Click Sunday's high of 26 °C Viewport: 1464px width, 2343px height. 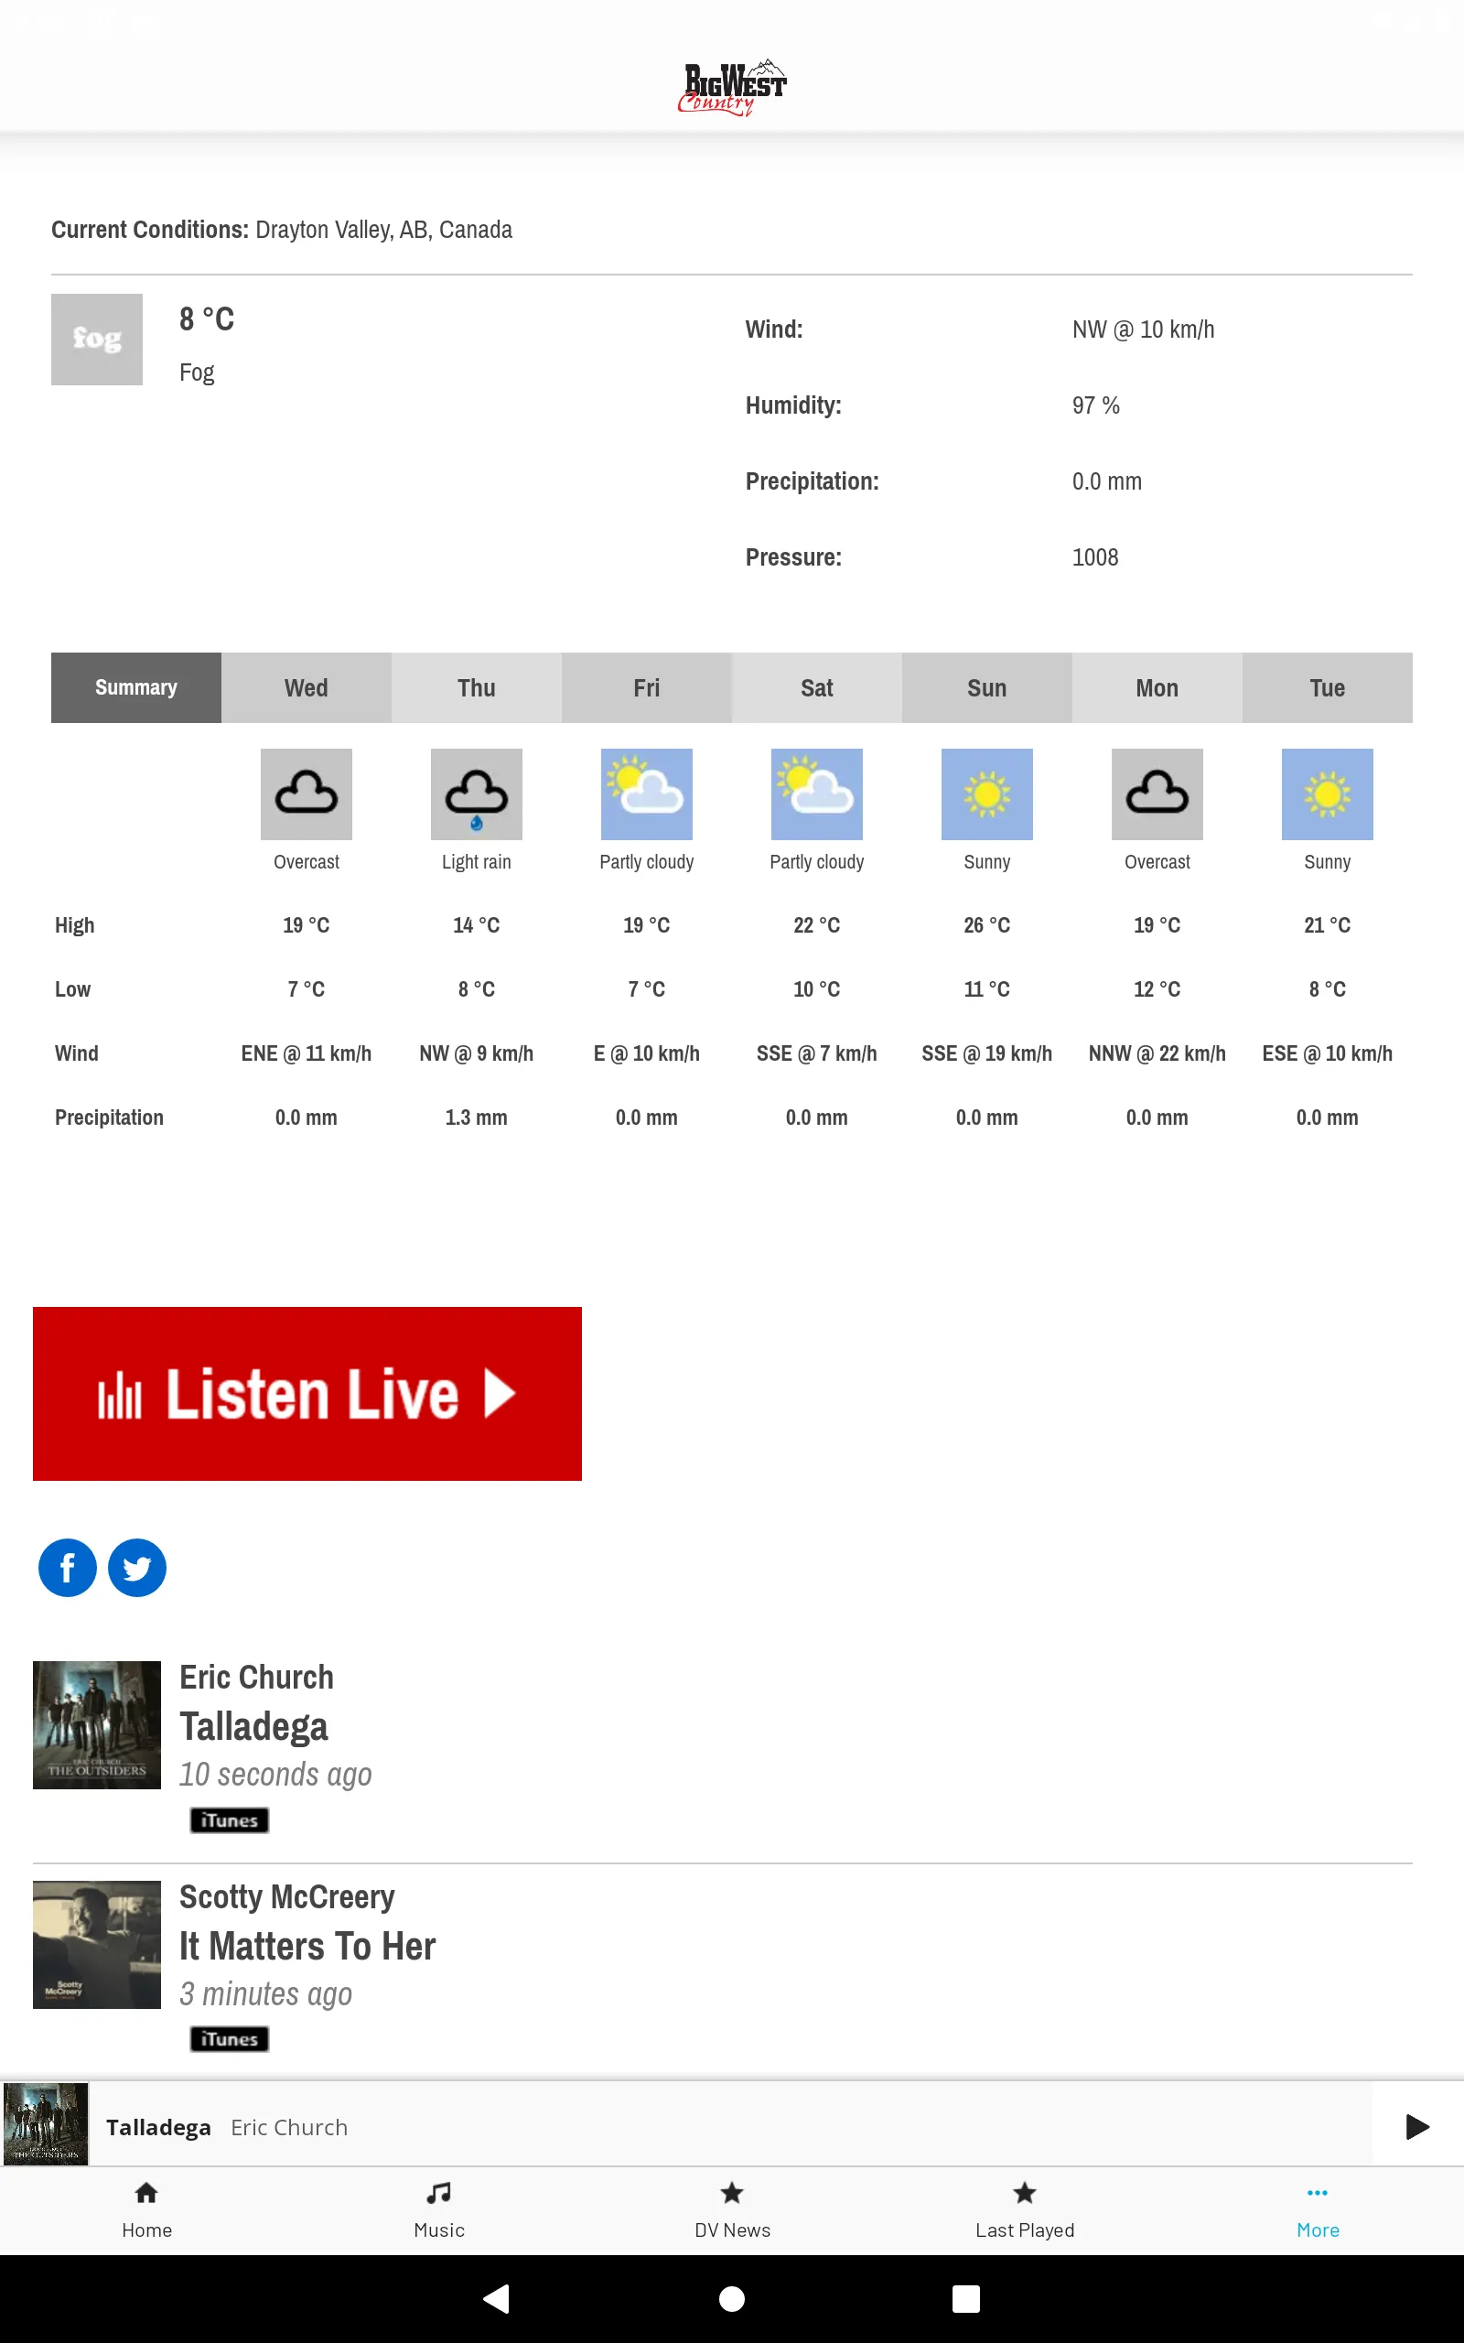tap(986, 924)
